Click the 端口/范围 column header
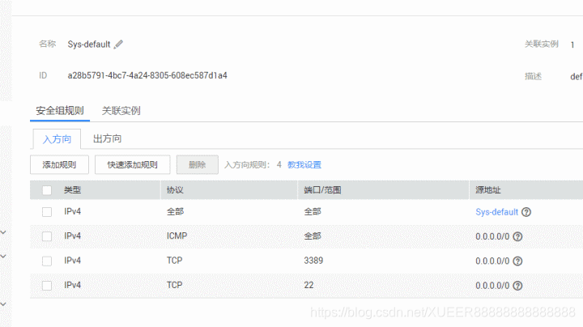The image size is (583, 327). coord(322,190)
